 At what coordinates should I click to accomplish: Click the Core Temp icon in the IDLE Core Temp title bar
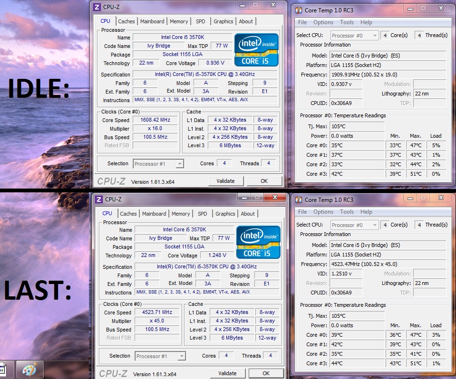(x=299, y=10)
